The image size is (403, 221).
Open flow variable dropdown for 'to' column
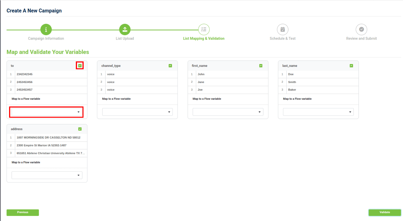47,112
